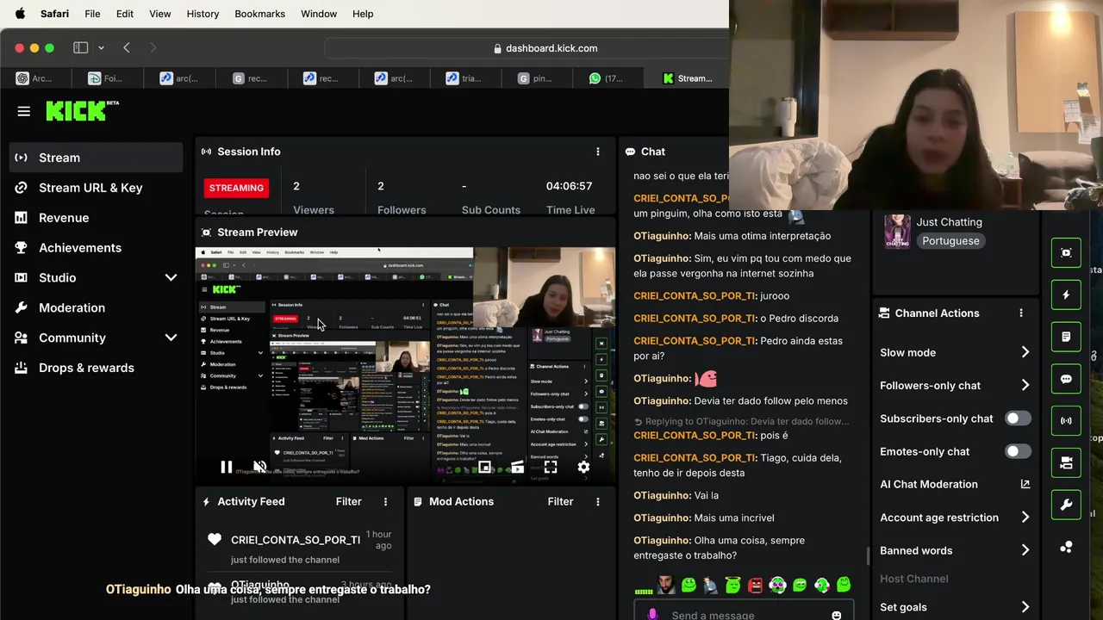The height and width of the screenshot is (620, 1103).
Task: Click the Portuguese language tag
Action: click(950, 241)
